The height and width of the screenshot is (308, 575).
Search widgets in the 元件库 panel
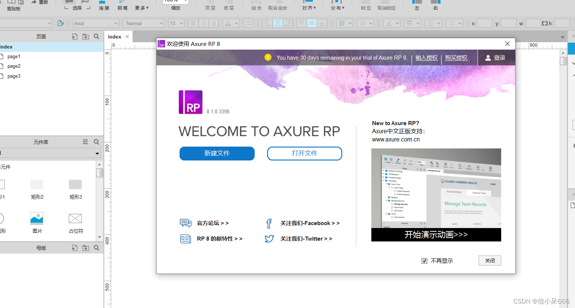coord(96,142)
